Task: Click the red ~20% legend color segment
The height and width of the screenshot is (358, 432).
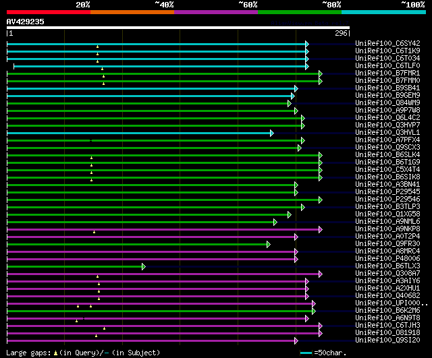Action: (x=49, y=12)
